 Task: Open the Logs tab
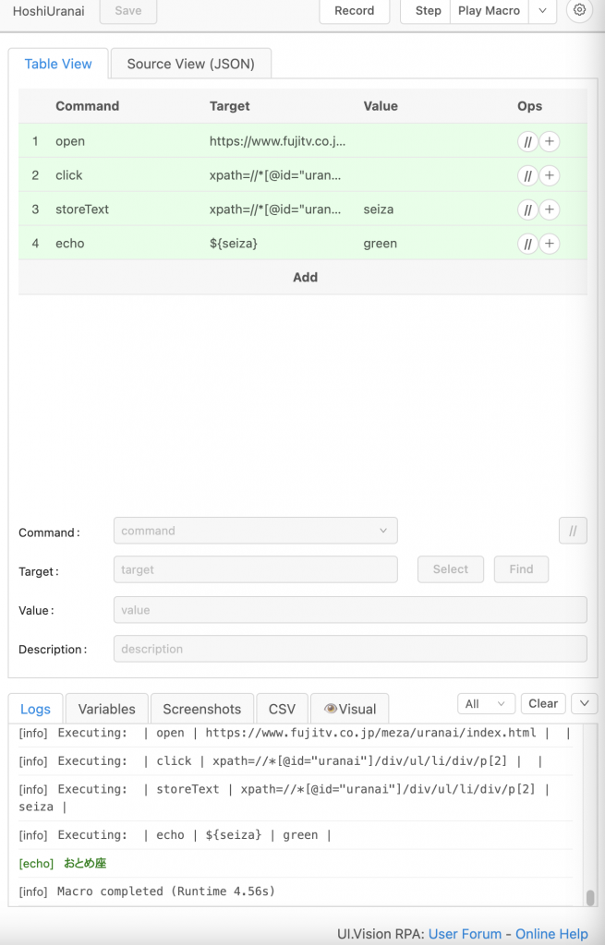(x=36, y=709)
